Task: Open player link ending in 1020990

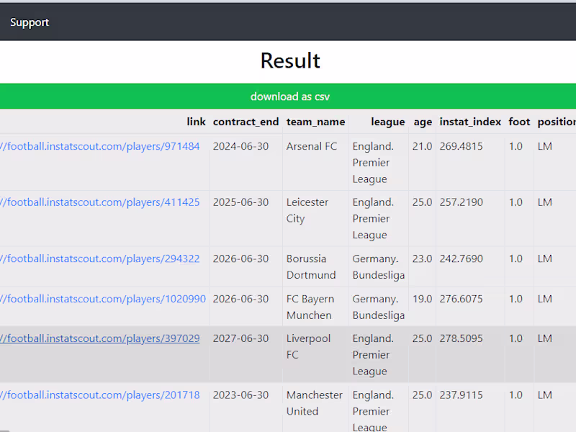Action: (x=103, y=299)
